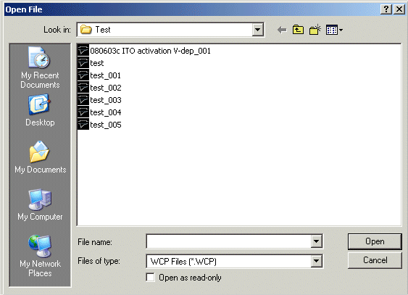
Task: Expand the Look in folder dropdown
Action: click(257, 30)
